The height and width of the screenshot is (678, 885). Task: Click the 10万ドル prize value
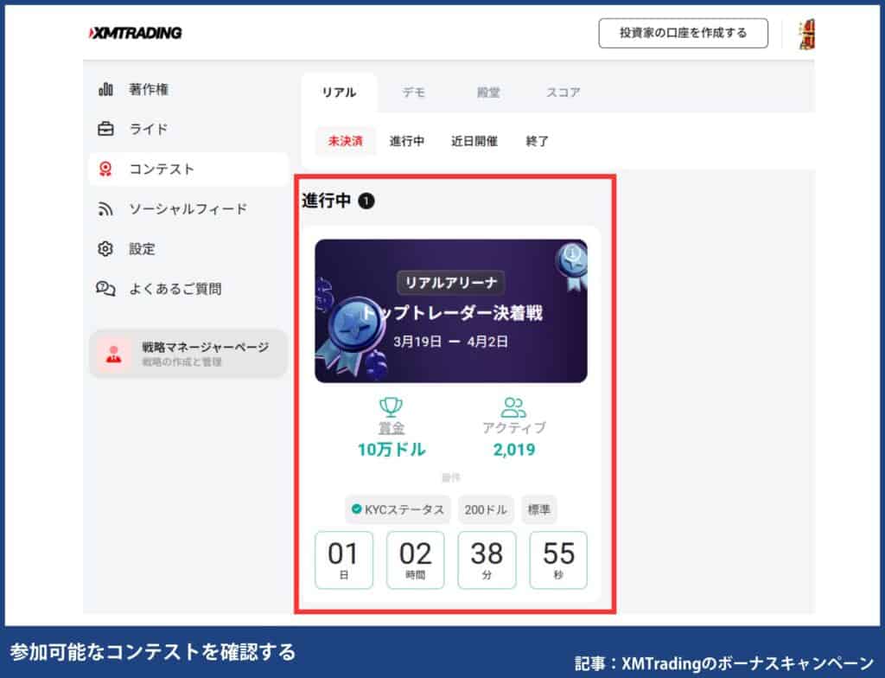[x=392, y=450]
